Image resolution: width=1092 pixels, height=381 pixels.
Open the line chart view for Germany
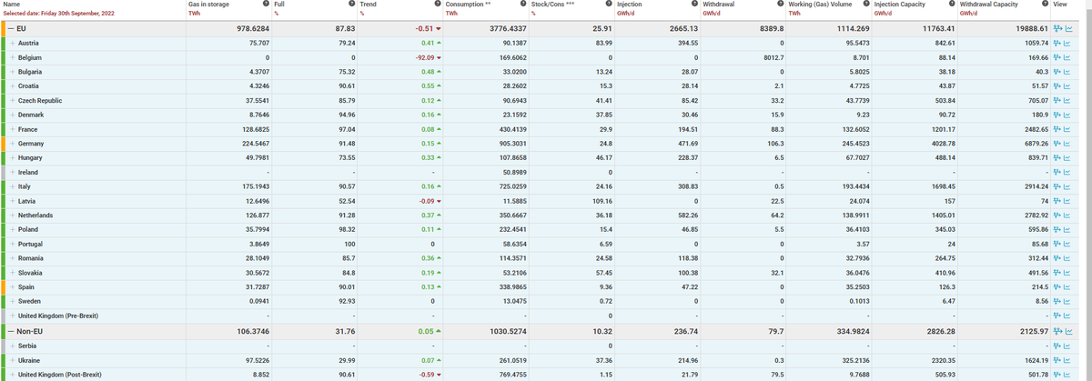(1068, 144)
